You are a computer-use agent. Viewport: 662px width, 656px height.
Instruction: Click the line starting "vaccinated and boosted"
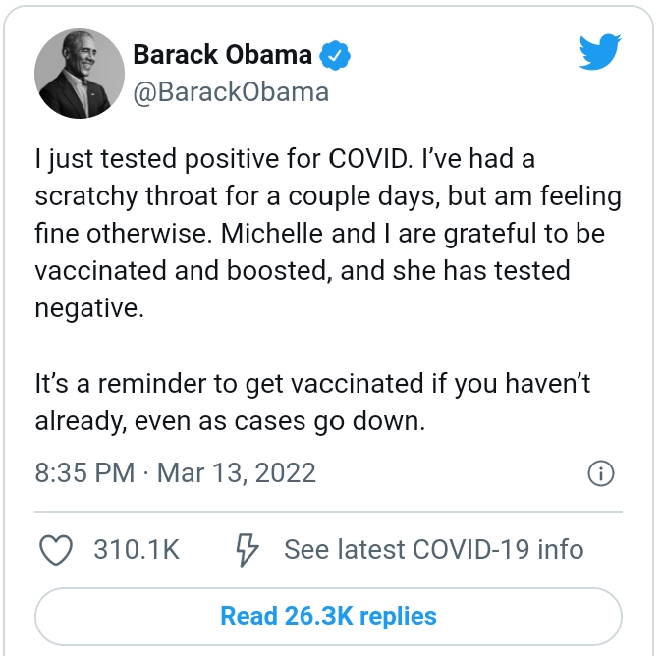[303, 271]
